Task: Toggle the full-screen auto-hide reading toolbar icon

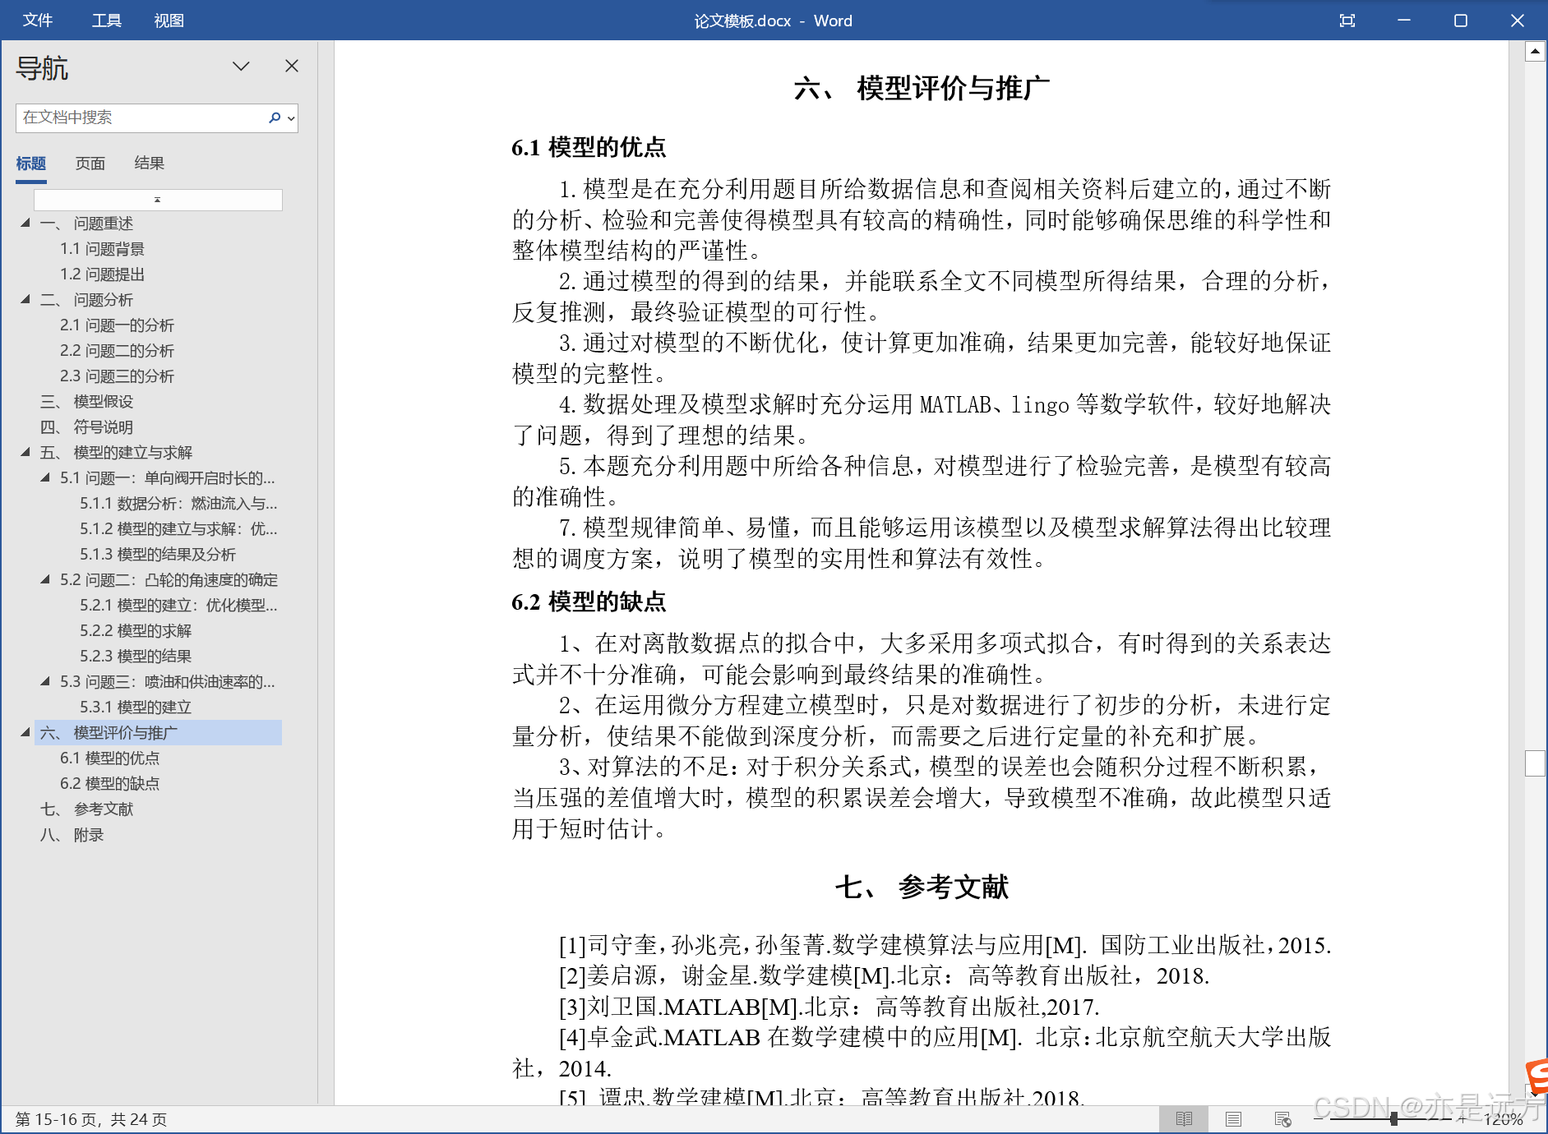Action: click(x=1347, y=21)
